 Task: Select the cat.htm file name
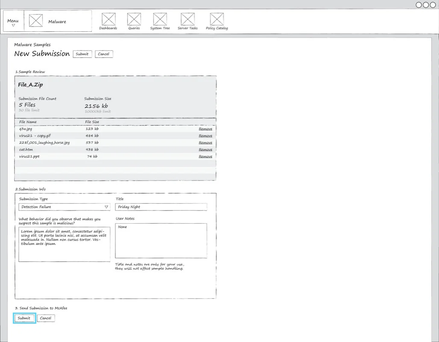(x=26, y=149)
